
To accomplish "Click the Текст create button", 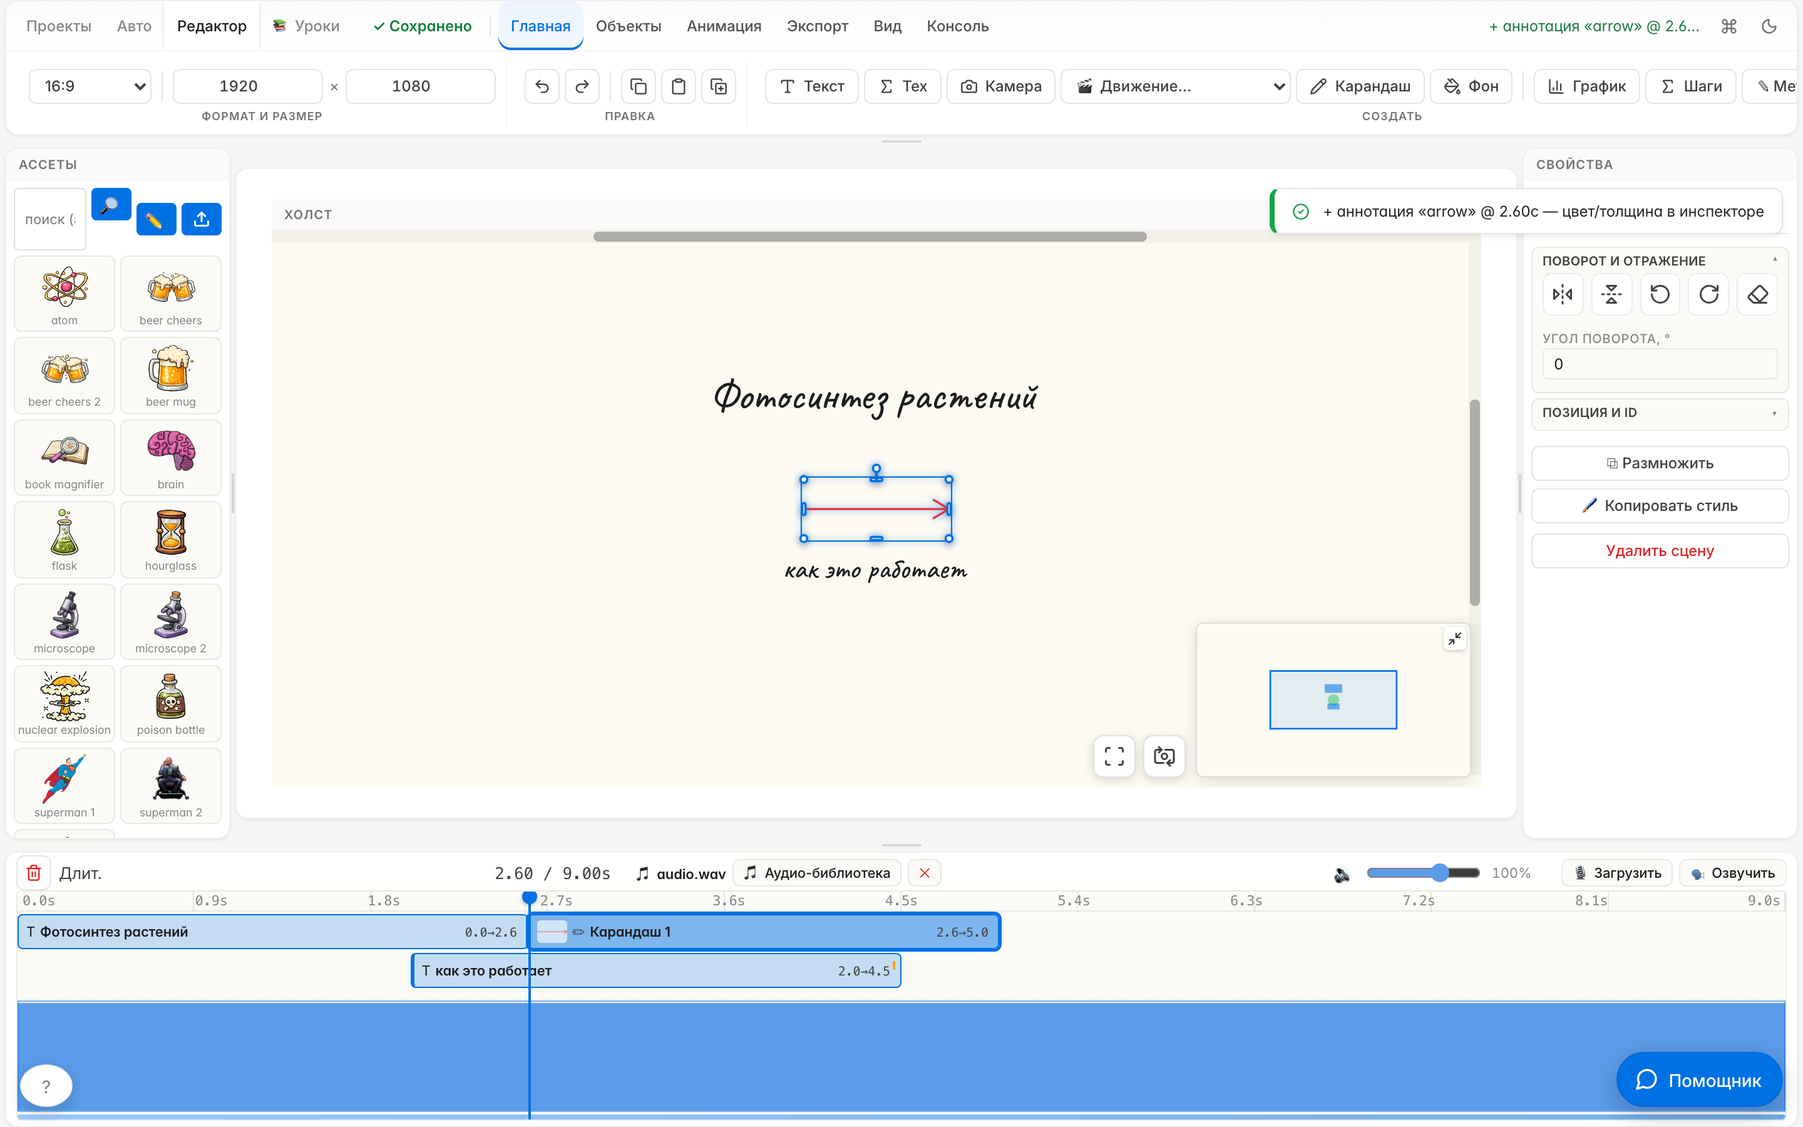I will 811,86.
